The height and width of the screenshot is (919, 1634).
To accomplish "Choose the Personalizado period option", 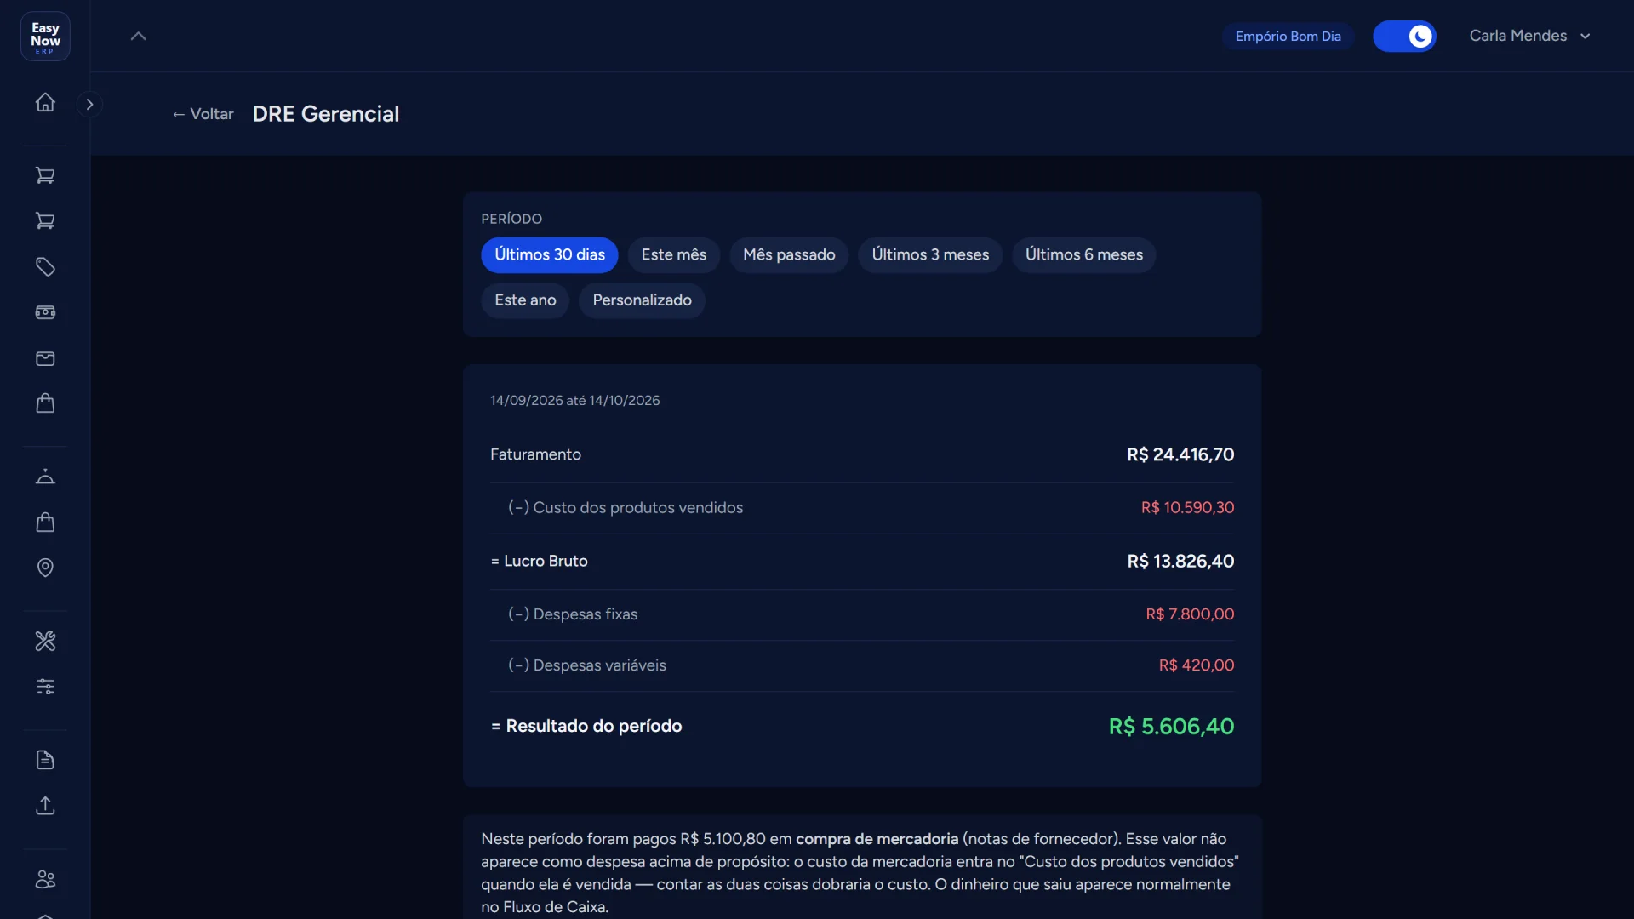I will (x=642, y=300).
